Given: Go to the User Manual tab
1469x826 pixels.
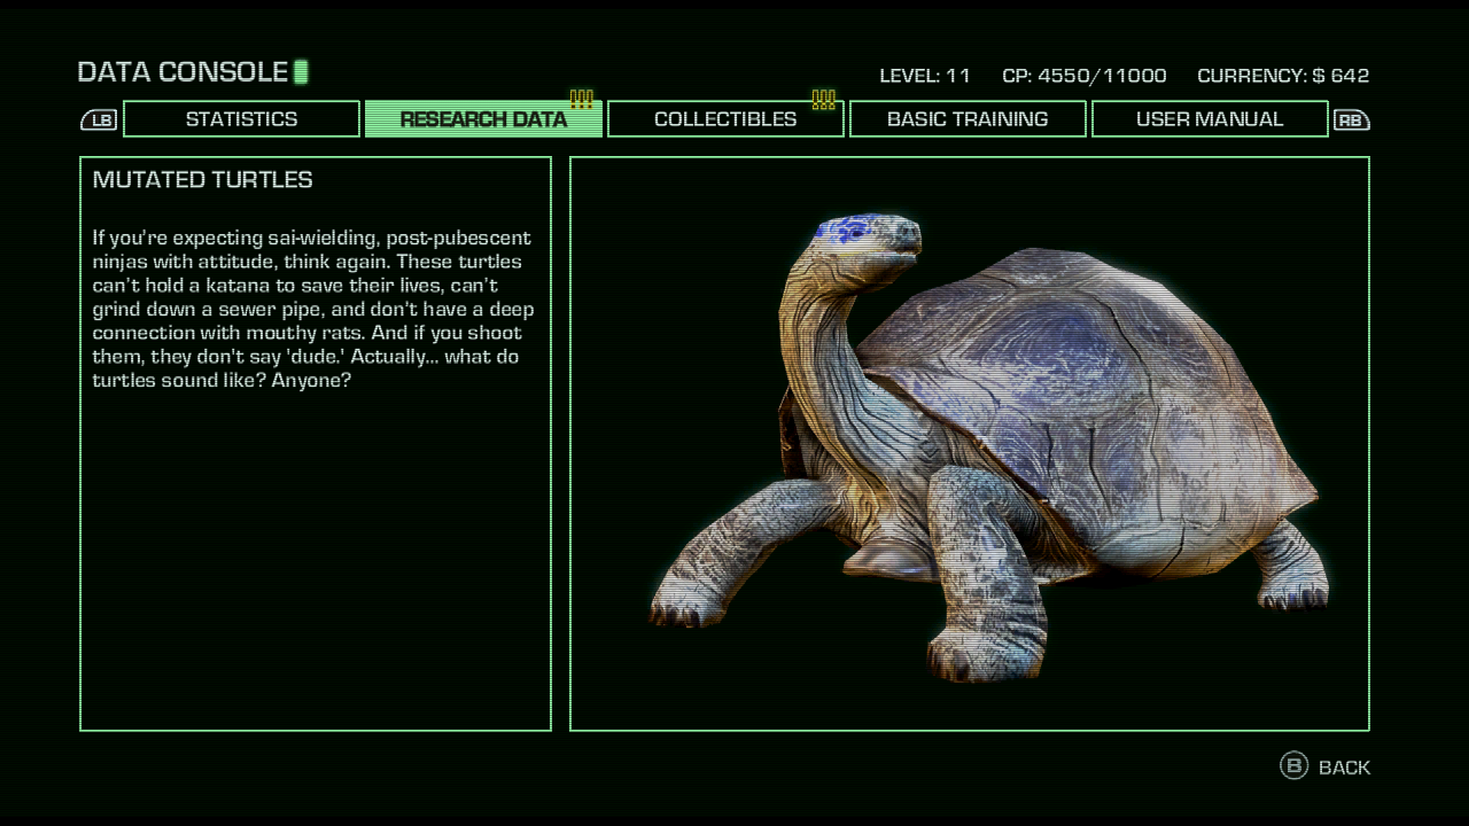Looking at the screenshot, I should pyautogui.click(x=1209, y=119).
